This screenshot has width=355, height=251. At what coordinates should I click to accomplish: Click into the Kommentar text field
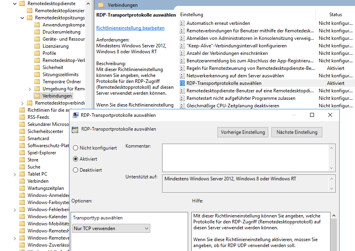click(x=245, y=157)
